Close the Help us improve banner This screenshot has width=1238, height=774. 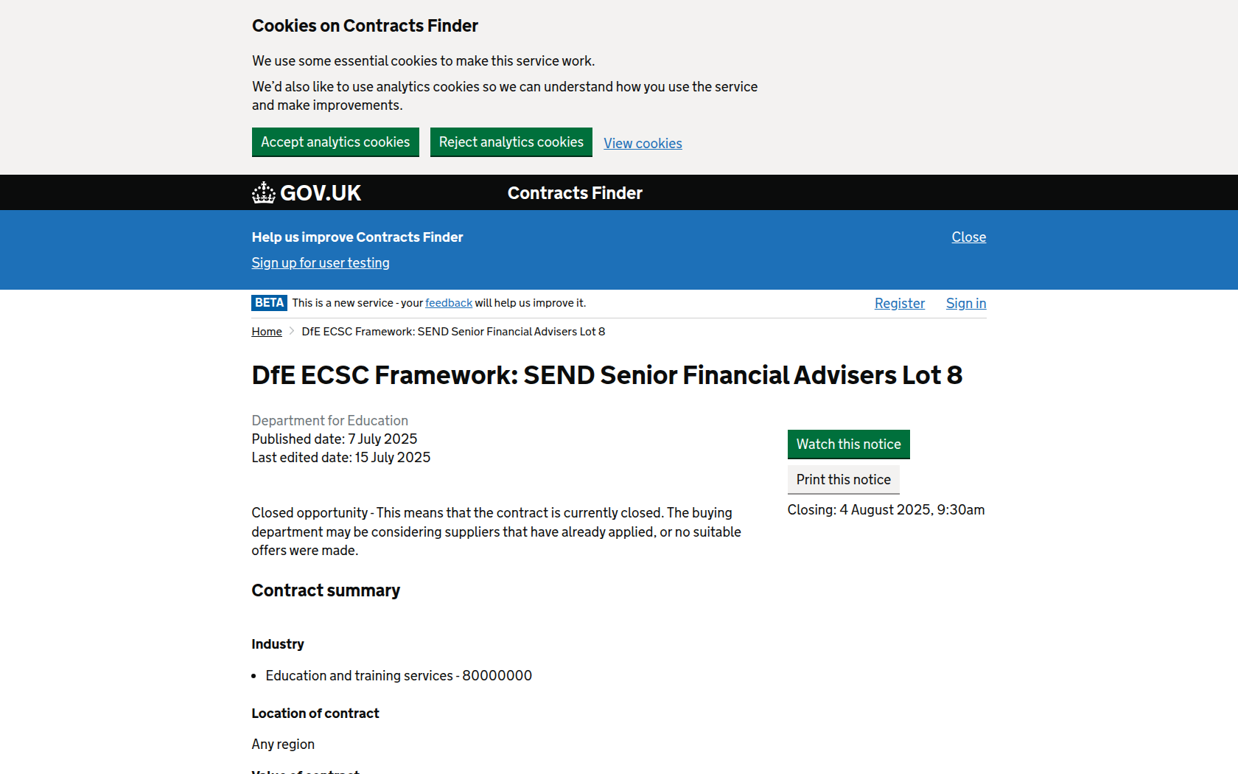(x=968, y=237)
